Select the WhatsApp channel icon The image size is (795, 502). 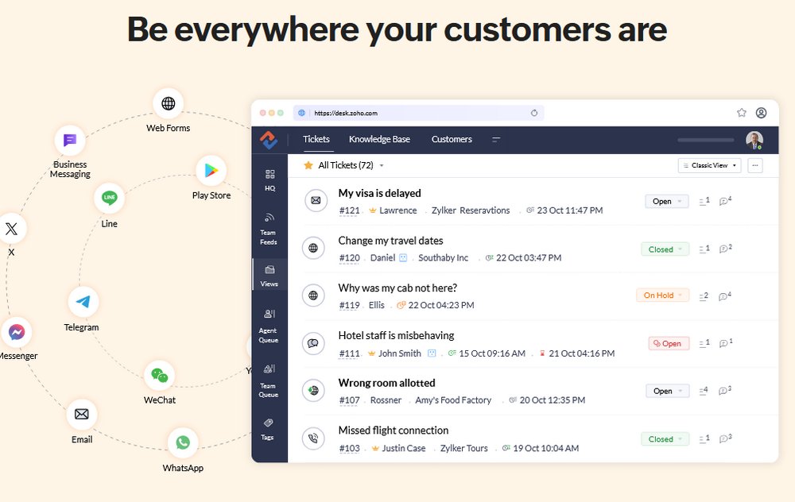click(183, 442)
